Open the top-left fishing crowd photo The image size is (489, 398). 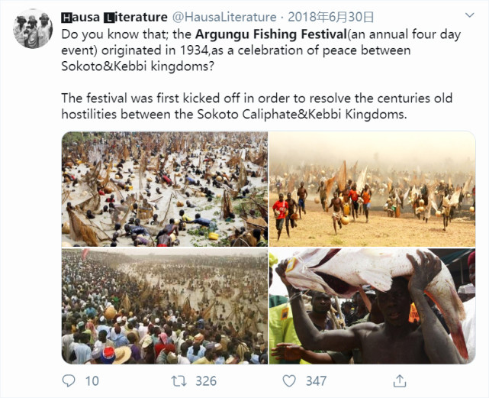164,188
